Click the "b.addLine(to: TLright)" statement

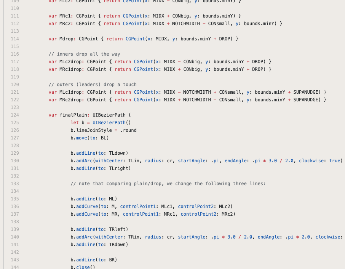coord(101,168)
